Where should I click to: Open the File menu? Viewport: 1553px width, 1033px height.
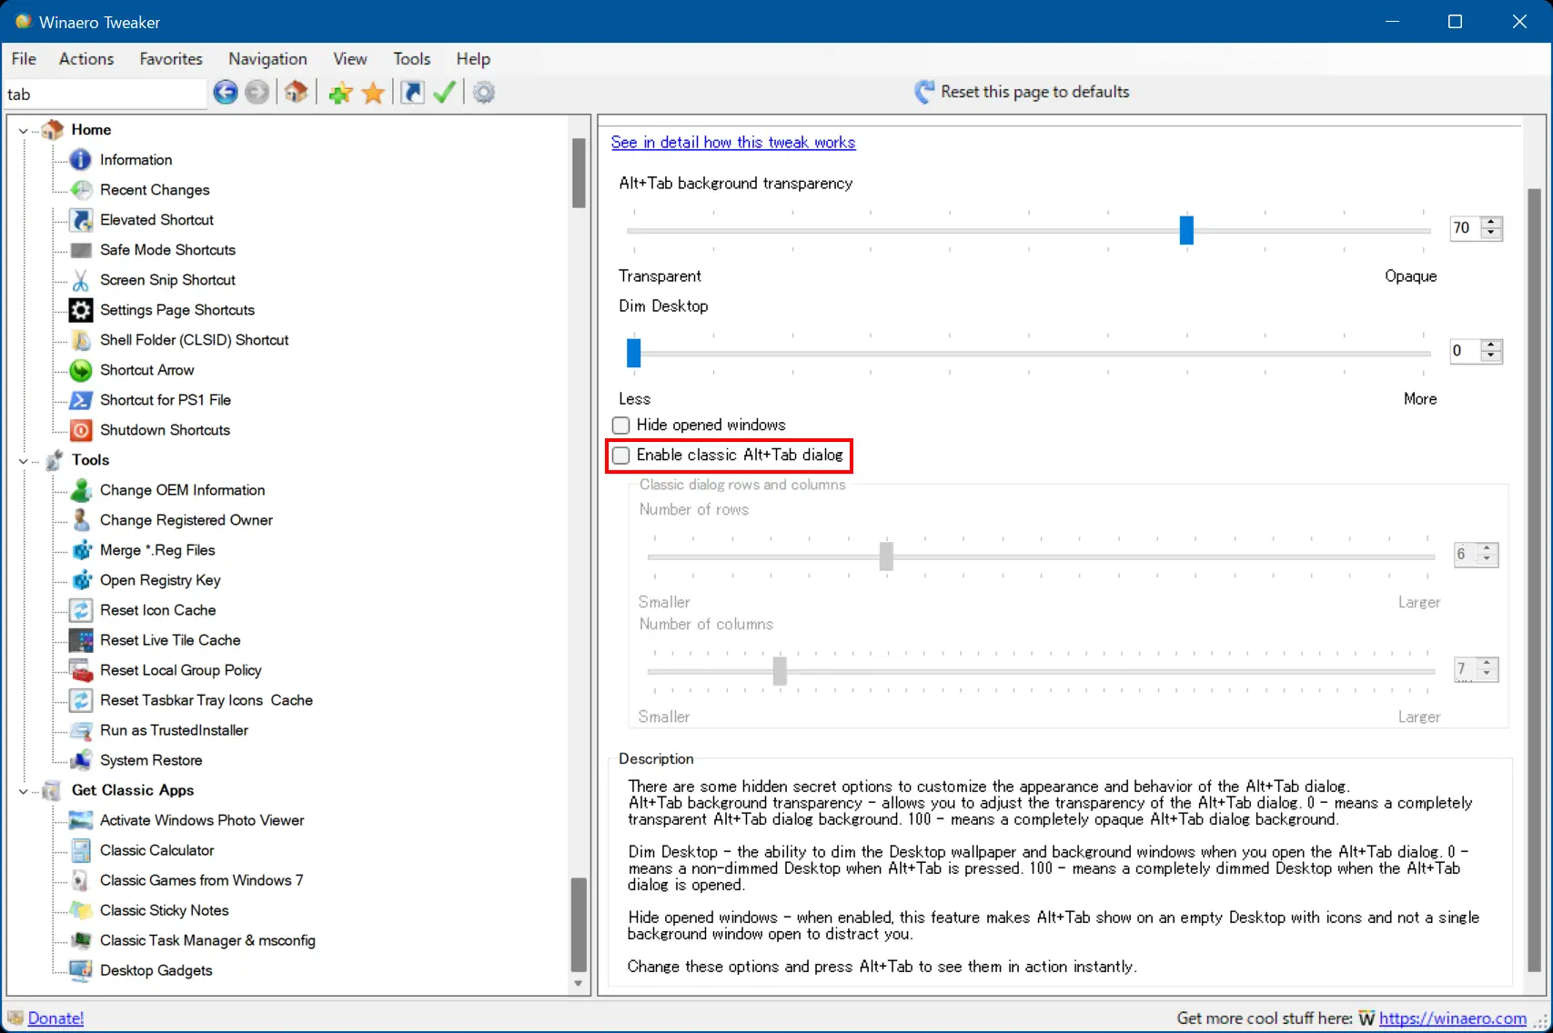[24, 59]
